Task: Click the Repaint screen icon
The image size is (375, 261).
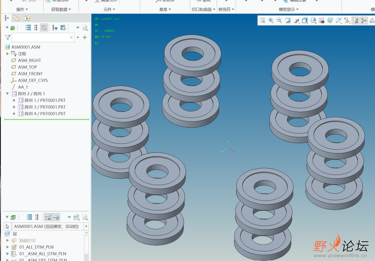Action: point(288,21)
